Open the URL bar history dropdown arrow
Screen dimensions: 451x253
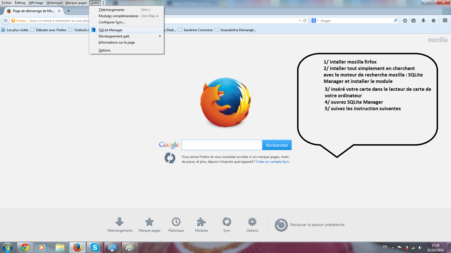pos(300,21)
